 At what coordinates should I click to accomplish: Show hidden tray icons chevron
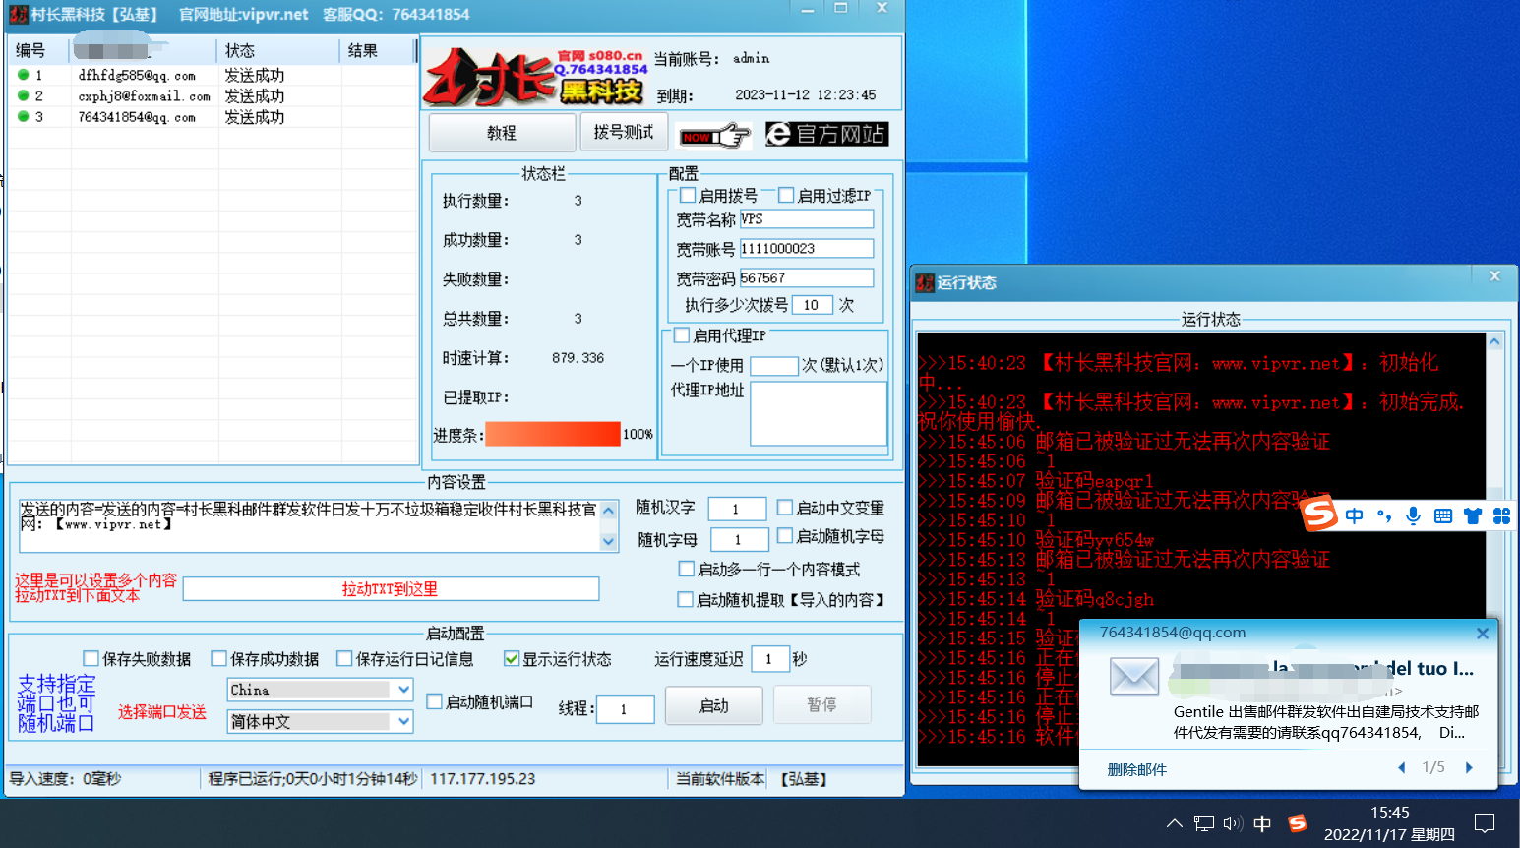pyautogui.click(x=1175, y=823)
